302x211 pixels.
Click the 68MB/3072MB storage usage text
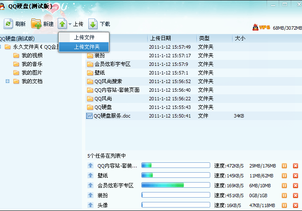pyautogui.click(x=287, y=28)
